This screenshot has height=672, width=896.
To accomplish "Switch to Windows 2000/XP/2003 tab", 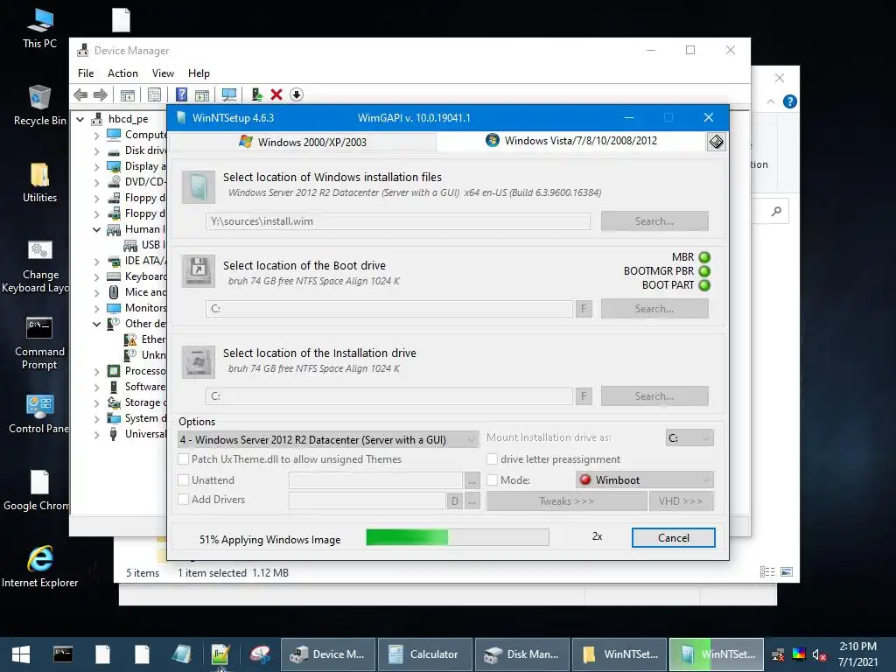I will pos(304,142).
